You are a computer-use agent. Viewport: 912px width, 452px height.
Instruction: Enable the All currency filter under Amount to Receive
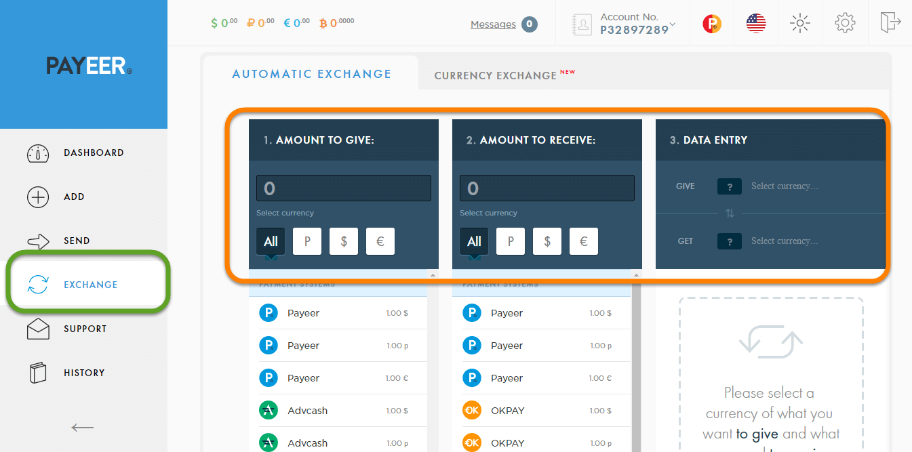[x=473, y=241]
